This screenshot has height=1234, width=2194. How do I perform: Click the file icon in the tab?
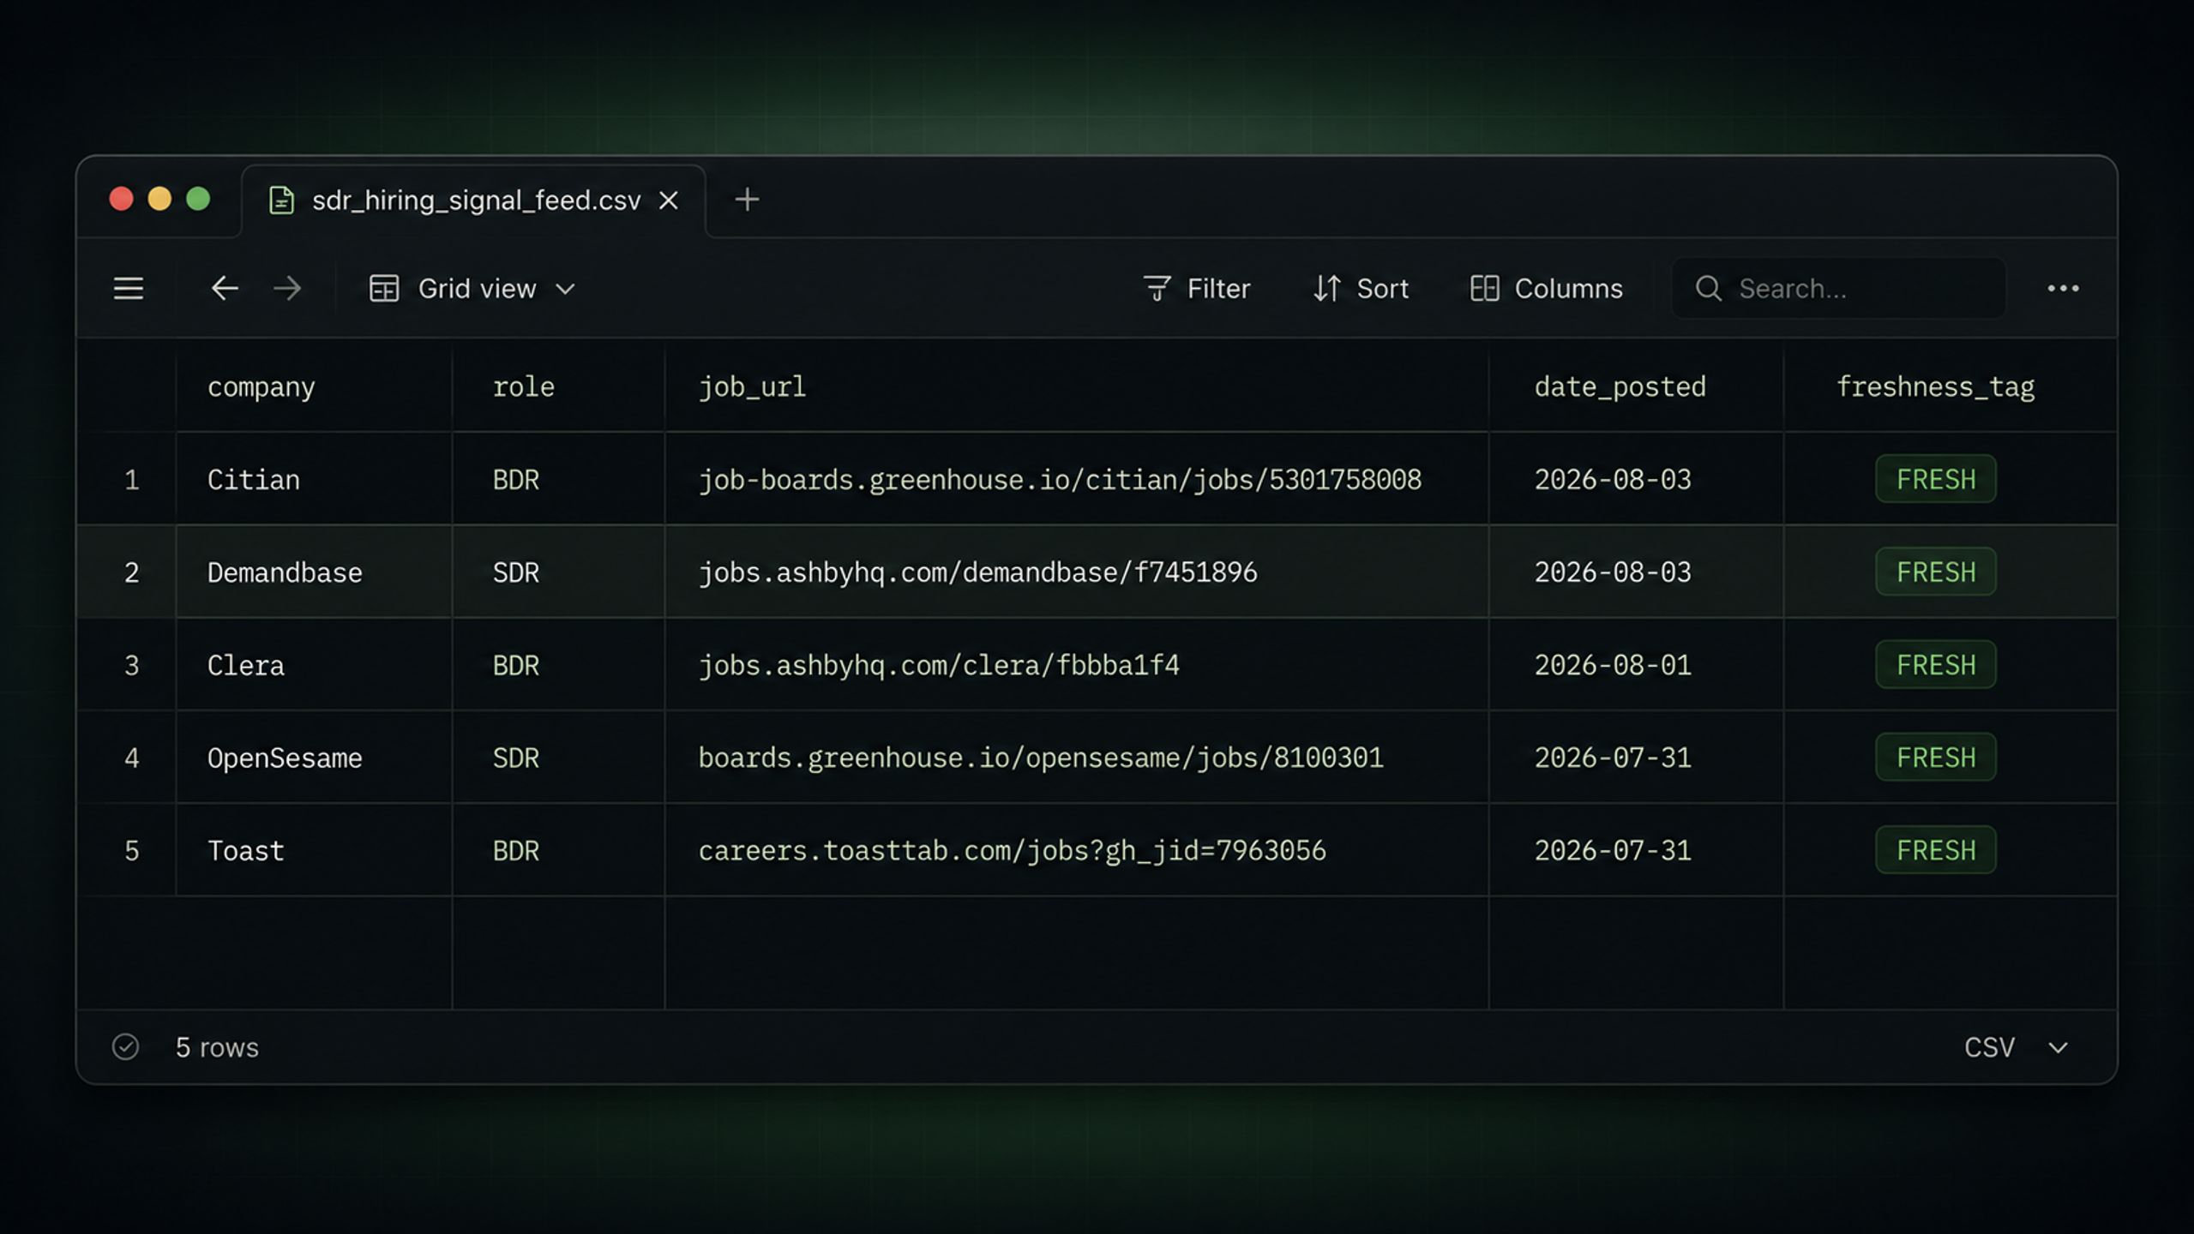281,200
